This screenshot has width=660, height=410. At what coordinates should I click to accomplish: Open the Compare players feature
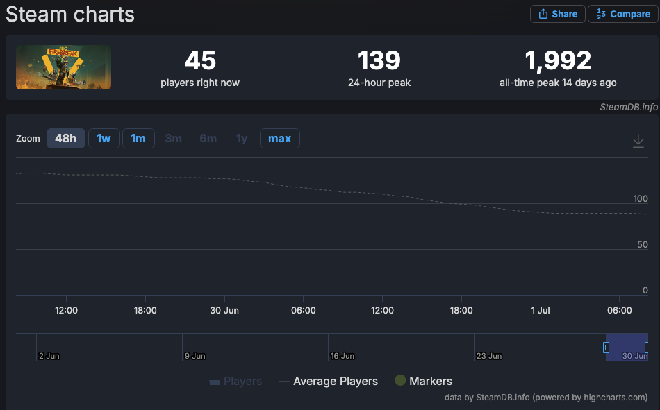[x=623, y=14]
